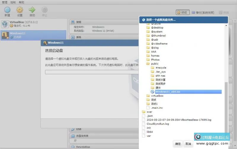Collapse the open public folder
Screen dimensions: 237x149
pyautogui.click(x=148, y=64)
